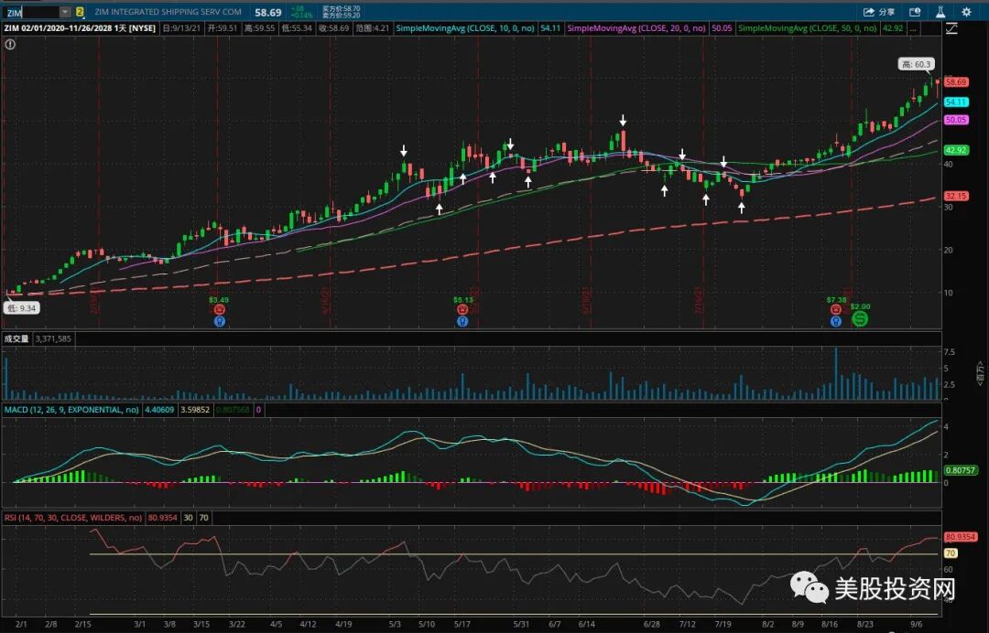Image resolution: width=989 pixels, height=633 pixels.
Task: Click the MACD 0.80757 axis bubble
Action: point(961,470)
